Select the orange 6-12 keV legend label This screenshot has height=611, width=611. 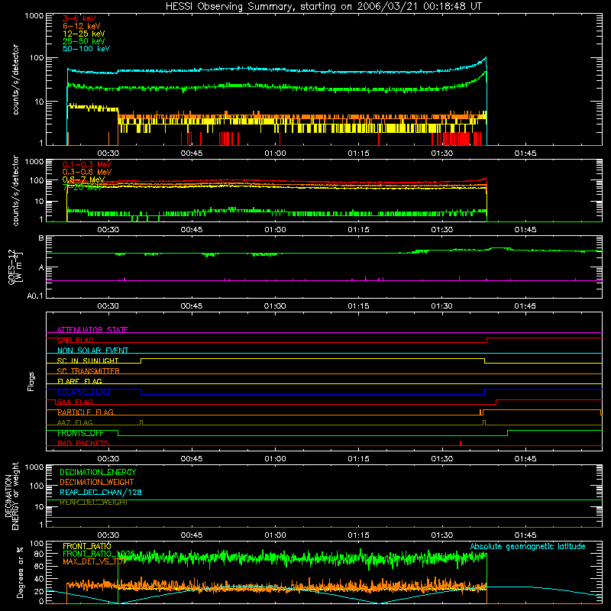click(x=81, y=26)
